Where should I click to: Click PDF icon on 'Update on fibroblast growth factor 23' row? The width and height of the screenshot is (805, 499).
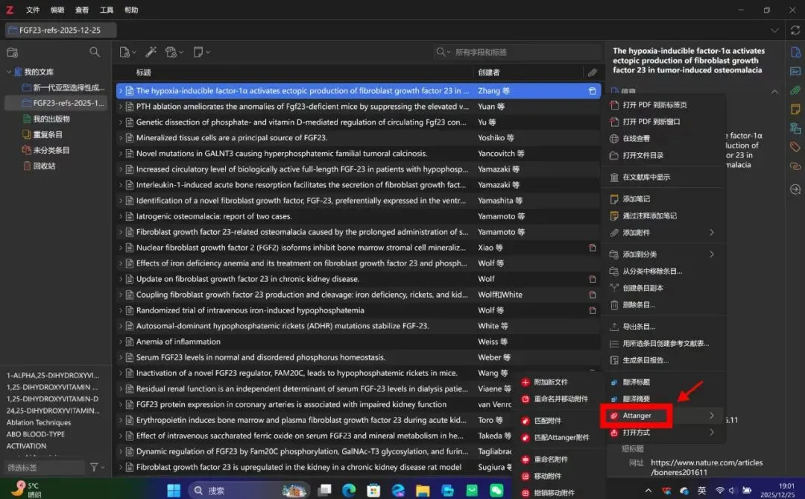[593, 279]
